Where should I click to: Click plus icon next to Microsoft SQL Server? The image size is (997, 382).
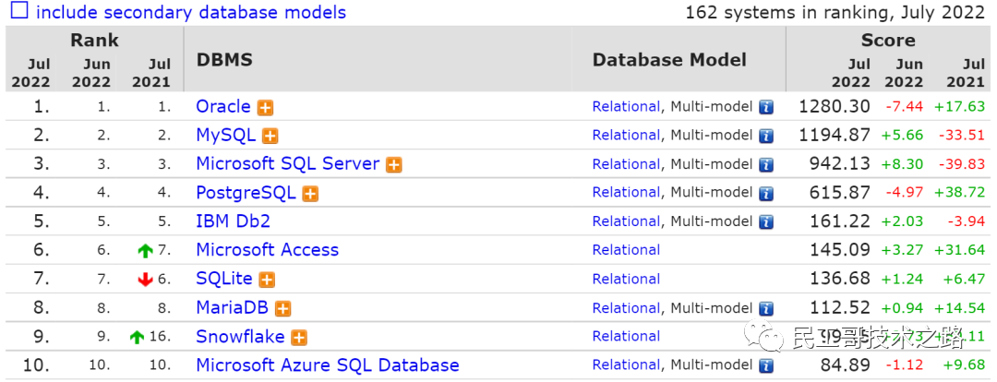[393, 164]
